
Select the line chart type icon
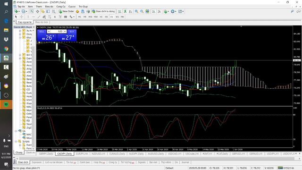[x=131, y=11]
